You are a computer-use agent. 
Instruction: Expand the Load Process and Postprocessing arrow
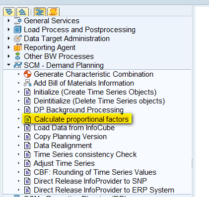(x=9, y=30)
